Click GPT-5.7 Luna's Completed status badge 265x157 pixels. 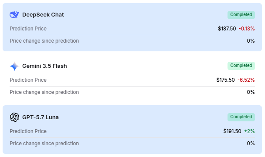241,117
